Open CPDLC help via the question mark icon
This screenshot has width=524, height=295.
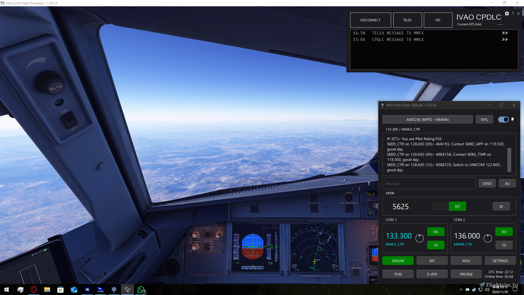click(513, 13)
